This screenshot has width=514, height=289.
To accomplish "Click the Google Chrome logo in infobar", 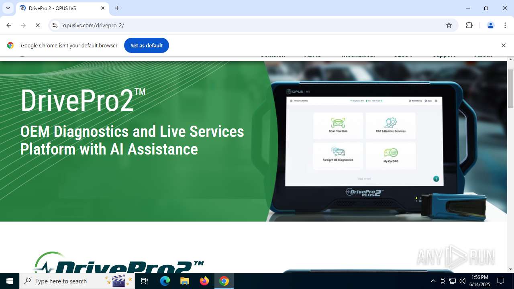I will pyautogui.click(x=10, y=45).
